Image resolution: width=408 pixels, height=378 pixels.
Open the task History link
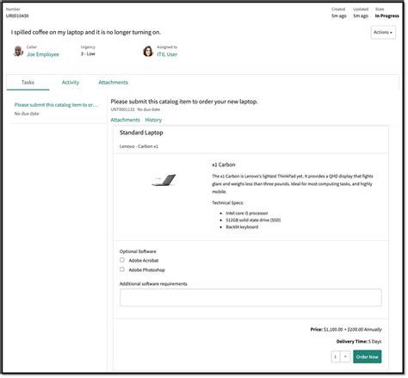pos(153,120)
